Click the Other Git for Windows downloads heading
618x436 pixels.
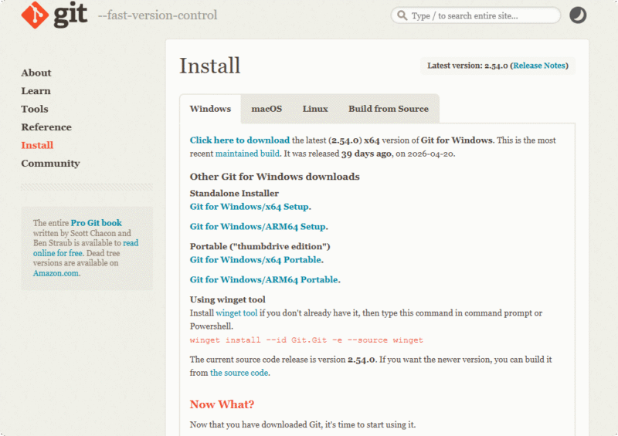click(275, 177)
